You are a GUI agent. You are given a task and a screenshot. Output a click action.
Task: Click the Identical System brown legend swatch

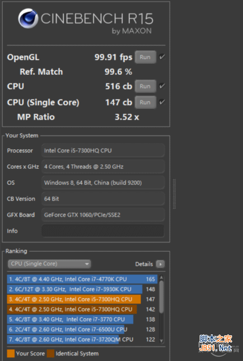point(51,353)
